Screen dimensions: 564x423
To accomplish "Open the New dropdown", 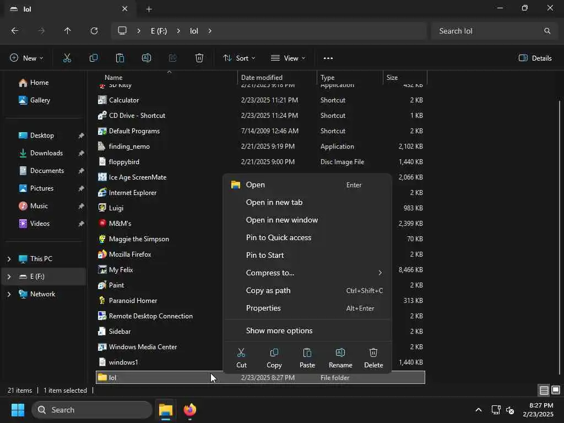I will (x=26, y=58).
